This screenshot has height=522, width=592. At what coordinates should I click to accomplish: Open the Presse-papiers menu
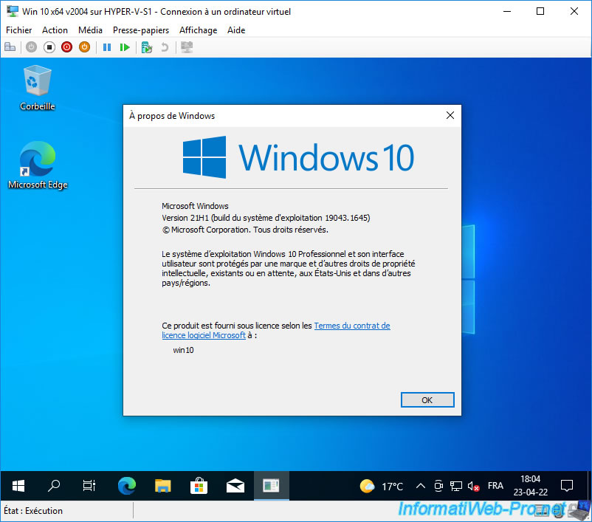(141, 30)
